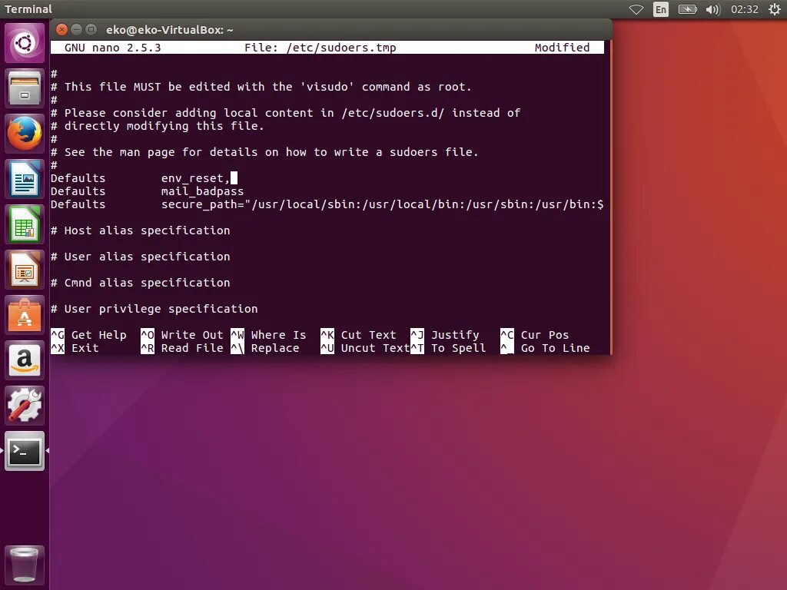Open System Settings from the launcher
The width and height of the screenshot is (787, 590).
[25, 406]
